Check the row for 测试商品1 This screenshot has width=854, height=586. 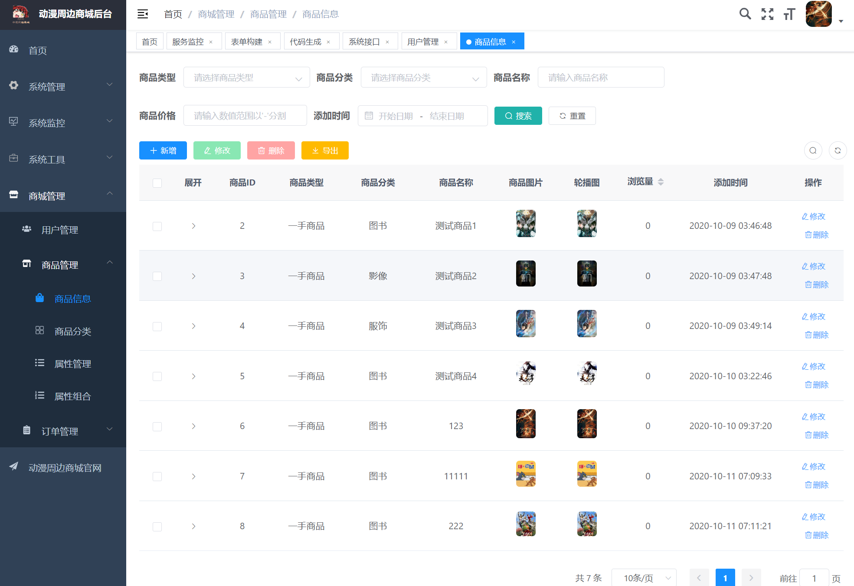click(x=157, y=226)
